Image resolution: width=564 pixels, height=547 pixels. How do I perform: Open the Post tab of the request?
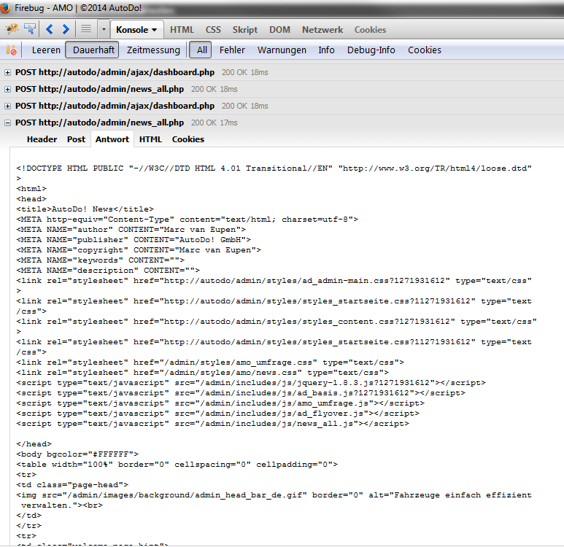click(77, 139)
